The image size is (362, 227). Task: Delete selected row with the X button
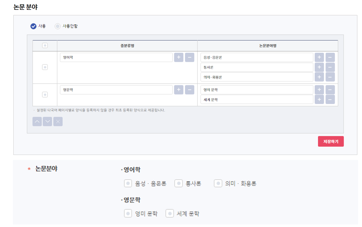tap(58, 122)
